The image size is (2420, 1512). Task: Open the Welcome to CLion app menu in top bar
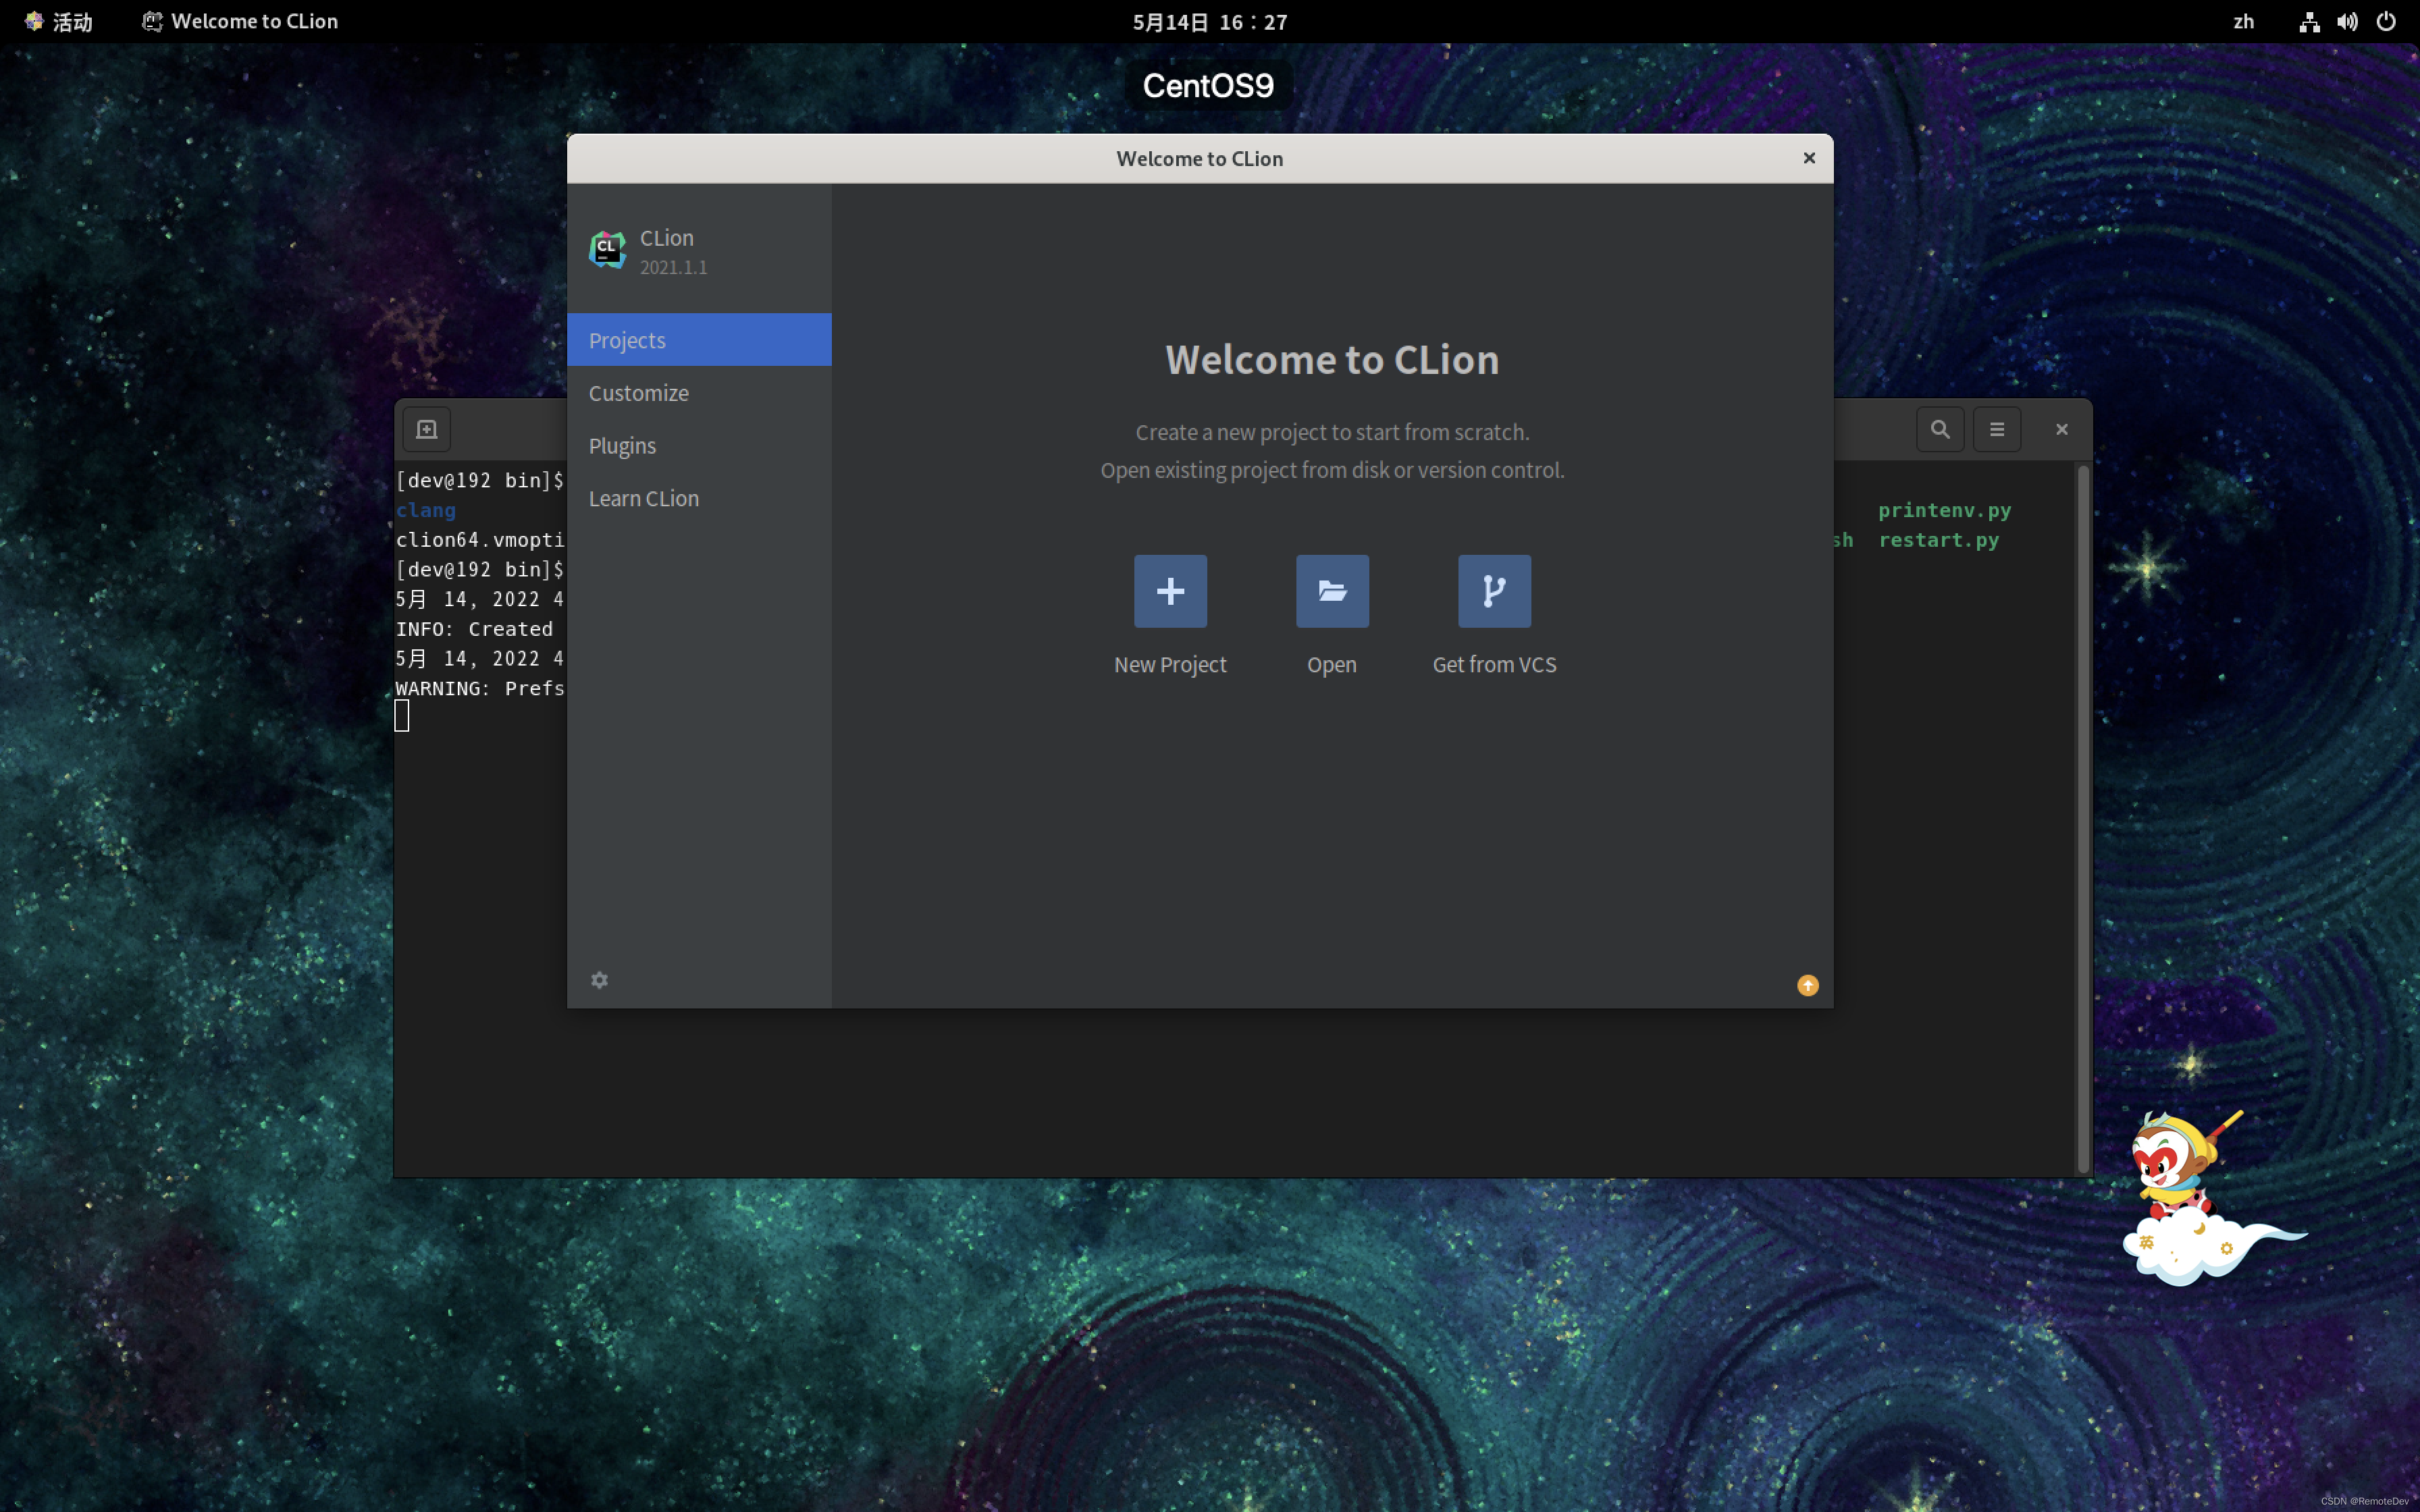[240, 21]
